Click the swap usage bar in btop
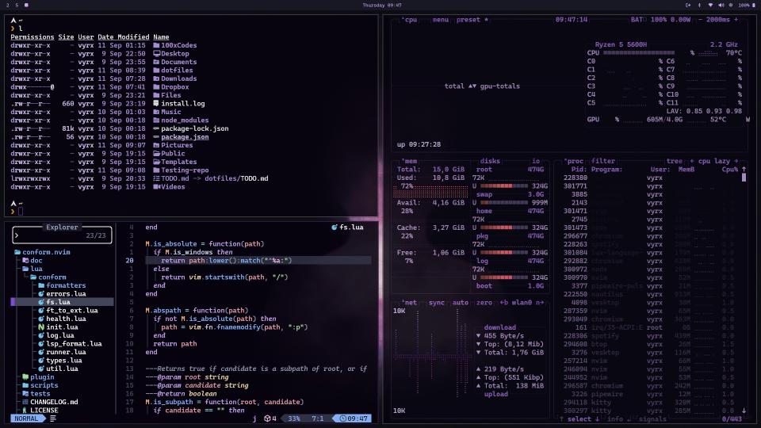The height and width of the screenshot is (428, 761). [504, 202]
